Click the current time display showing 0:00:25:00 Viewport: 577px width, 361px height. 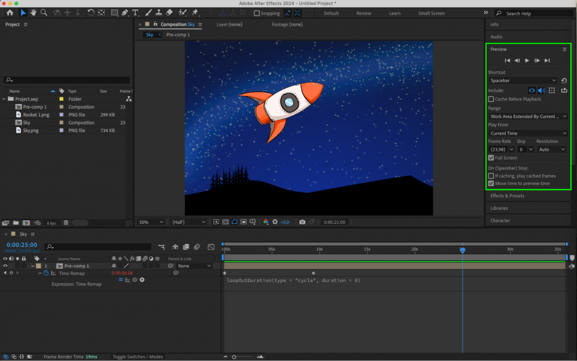(21, 245)
